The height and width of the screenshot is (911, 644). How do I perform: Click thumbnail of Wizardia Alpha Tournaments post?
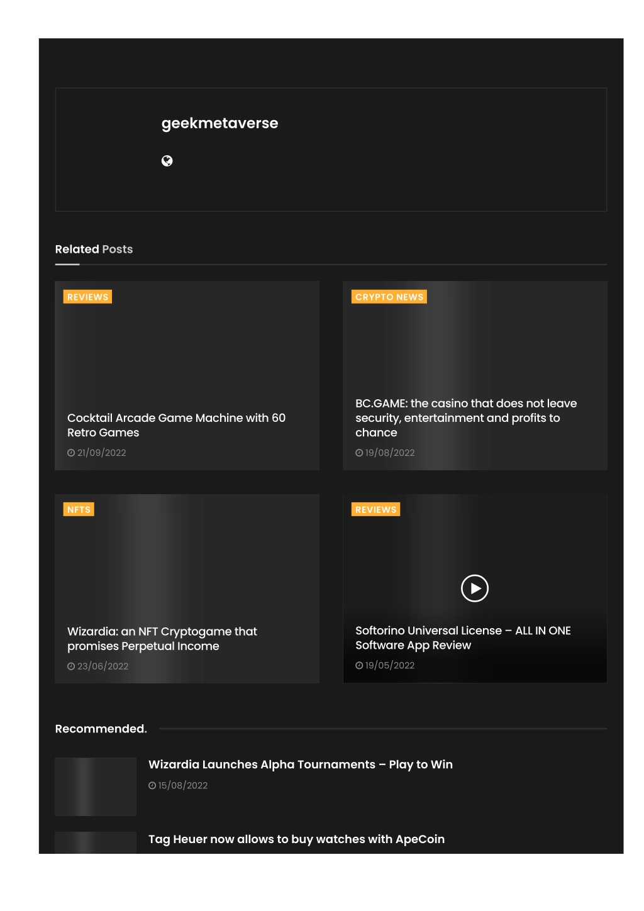click(96, 787)
